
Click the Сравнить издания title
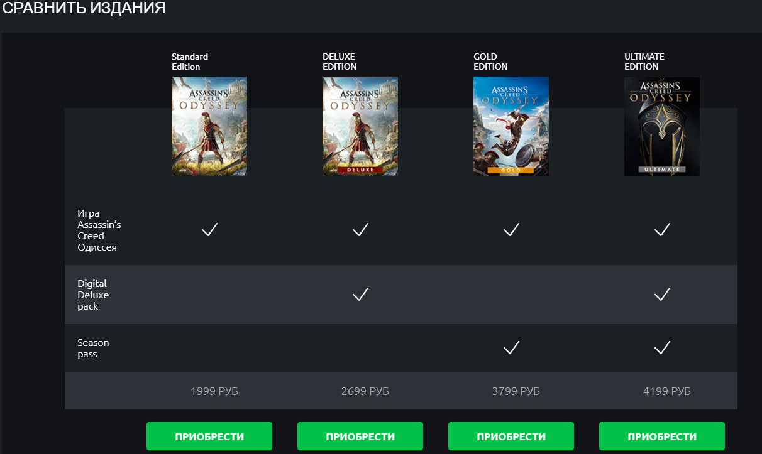click(x=83, y=8)
